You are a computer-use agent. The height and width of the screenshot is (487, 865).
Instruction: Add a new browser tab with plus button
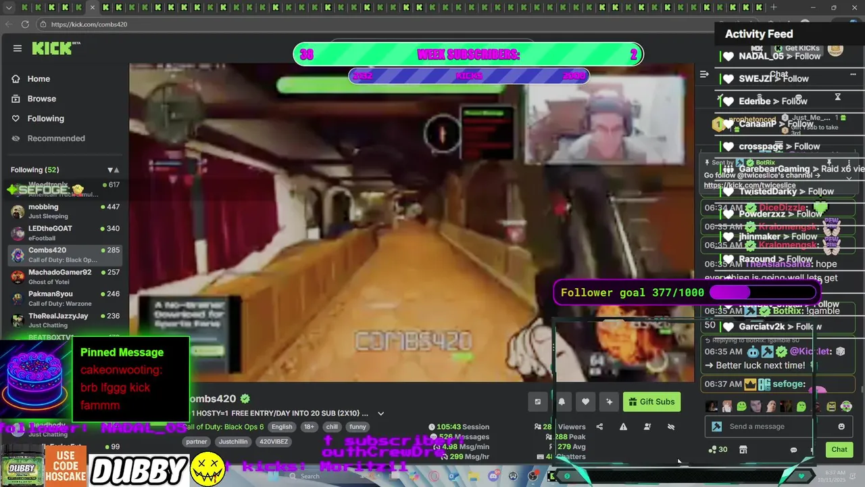774,7
